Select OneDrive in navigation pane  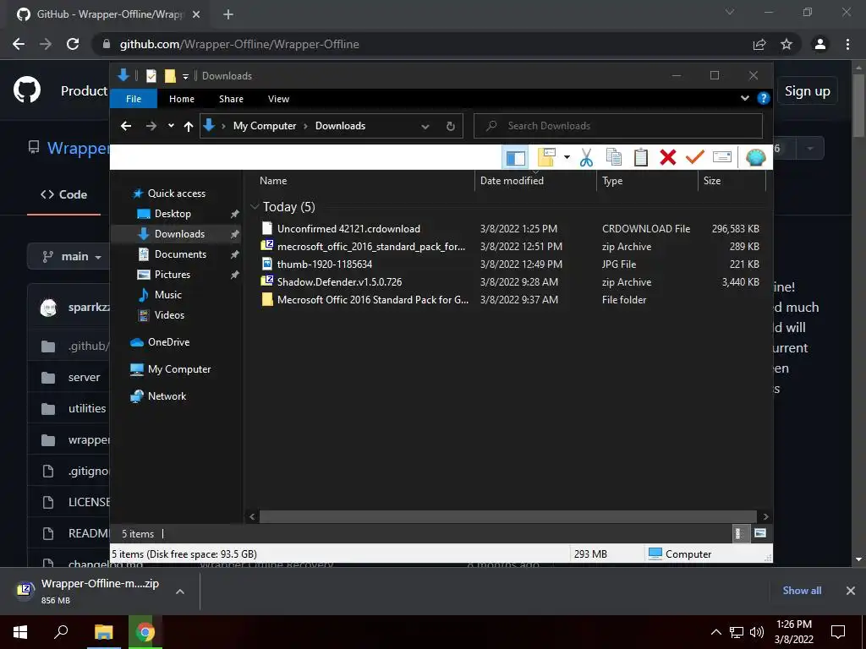[x=168, y=342]
